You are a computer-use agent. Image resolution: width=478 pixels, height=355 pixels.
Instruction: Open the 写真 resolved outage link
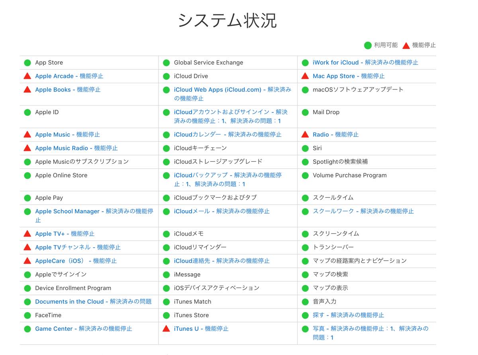pos(370,333)
